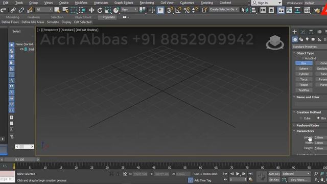Choose the Rectangular Selection Region tool
This screenshot has width=327, height=184.
(x=74, y=10)
